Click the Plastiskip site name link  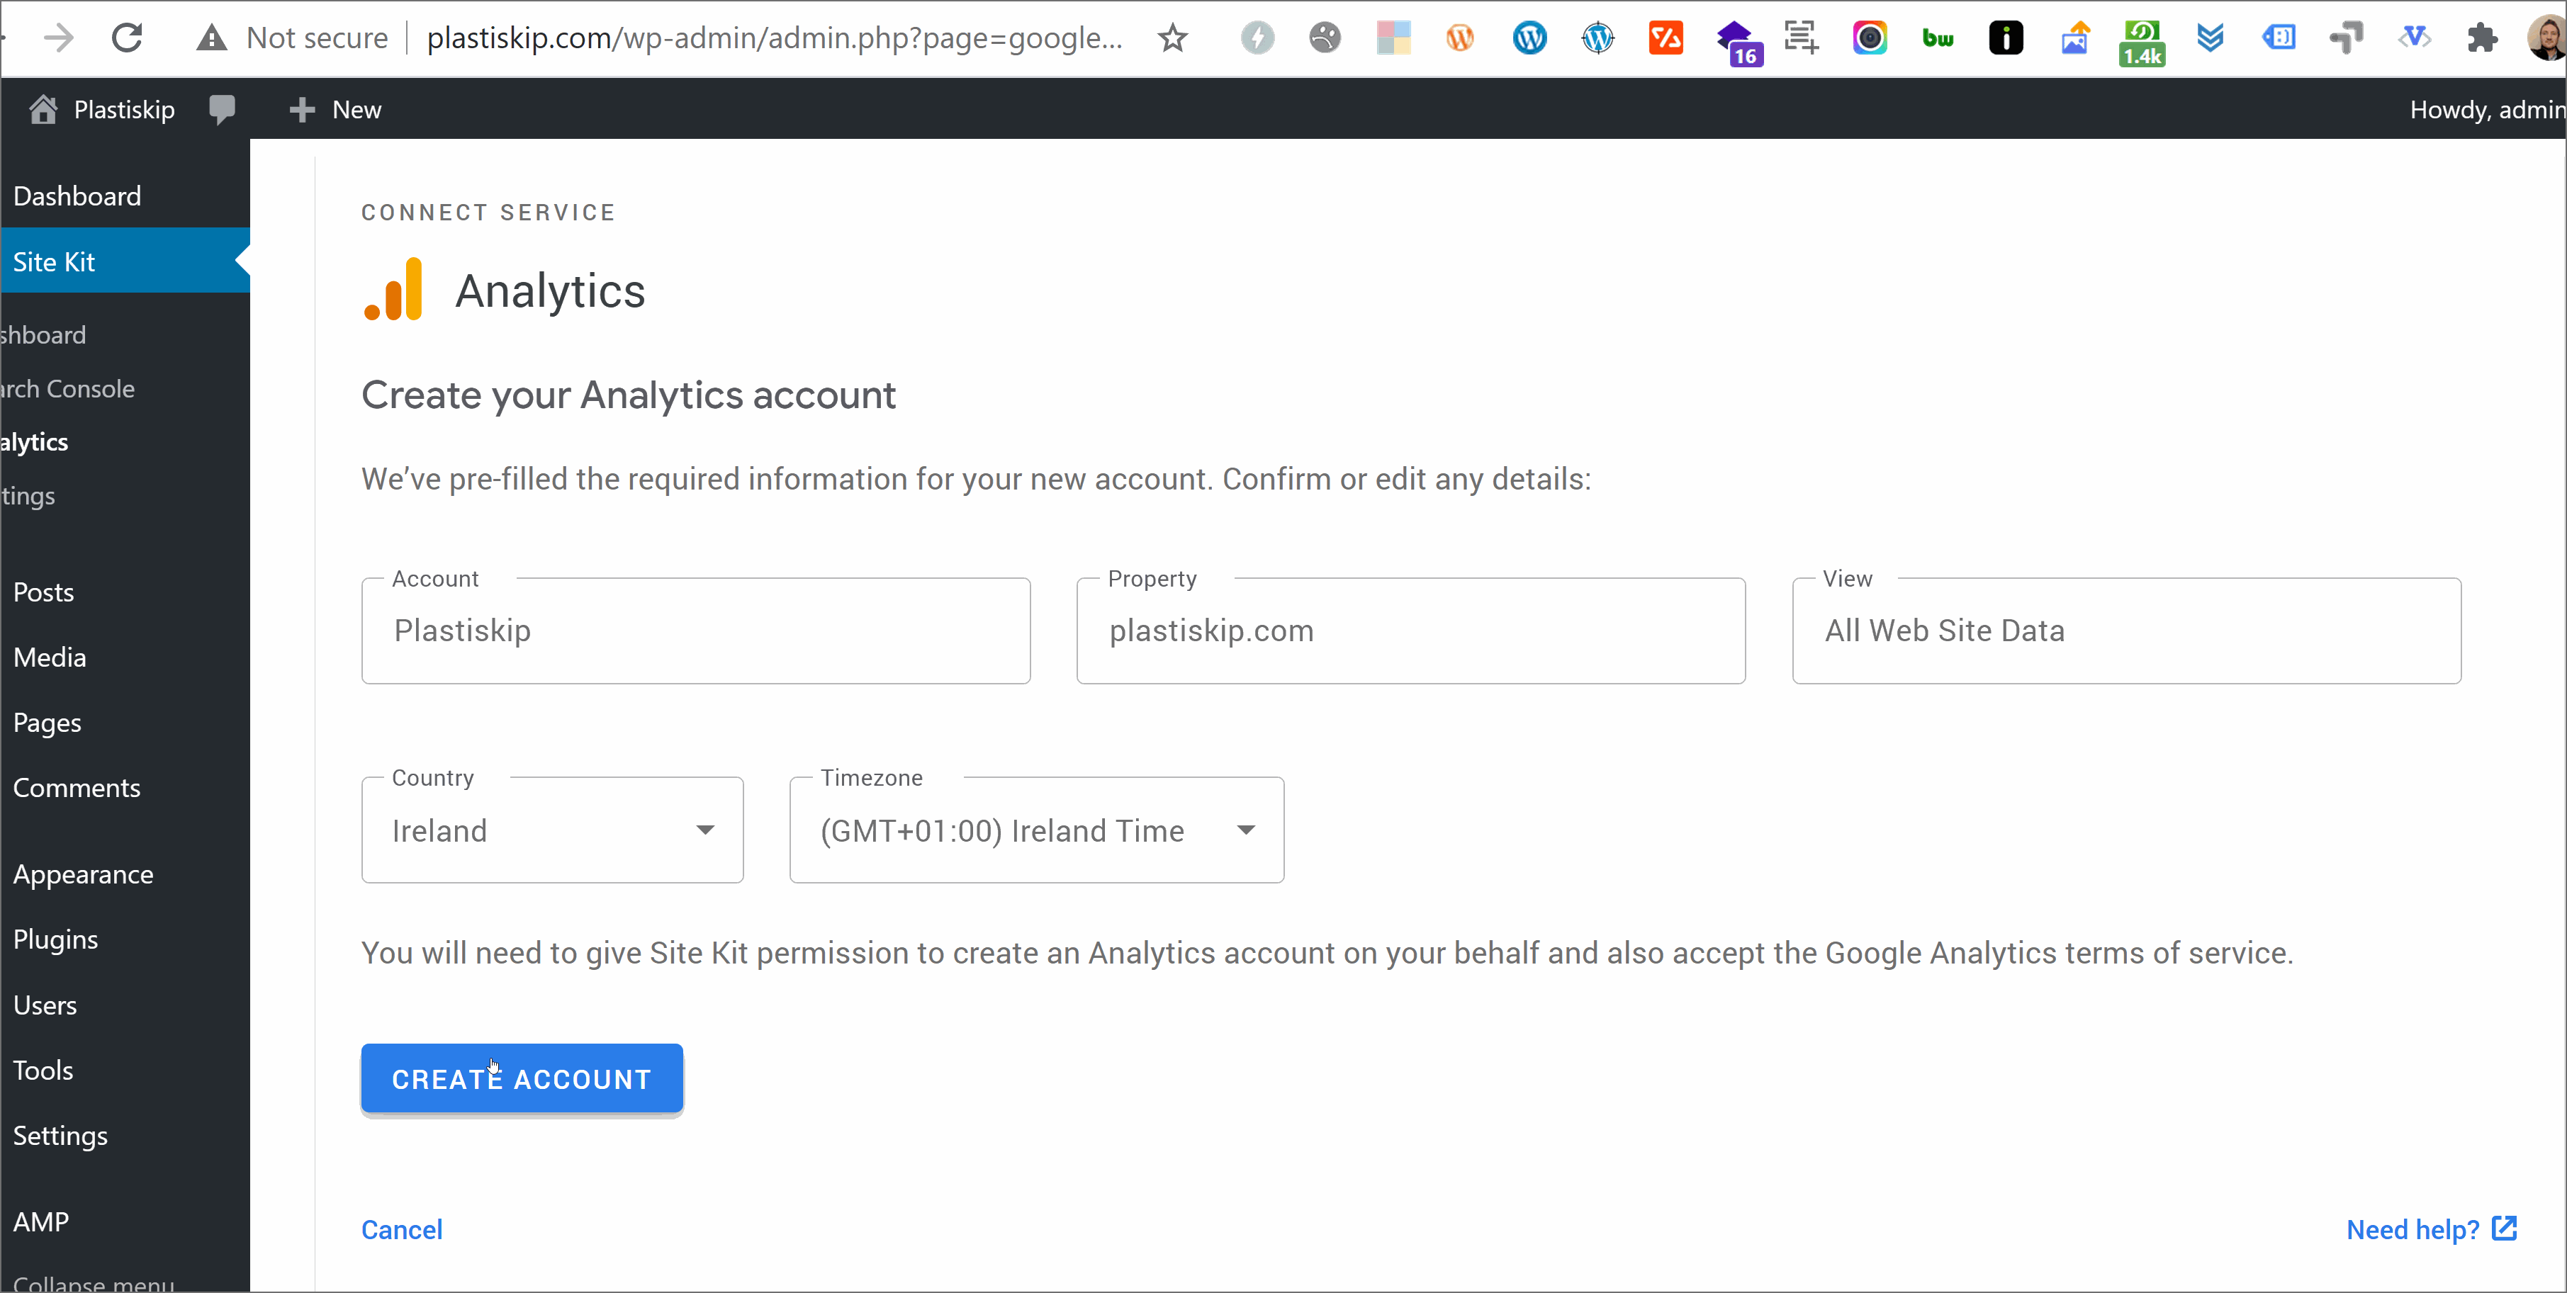click(125, 108)
